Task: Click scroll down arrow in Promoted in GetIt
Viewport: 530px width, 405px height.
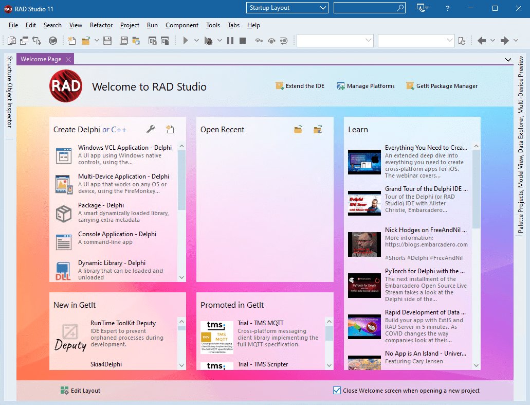Action: pyautogui.click(x=329, y=365)
